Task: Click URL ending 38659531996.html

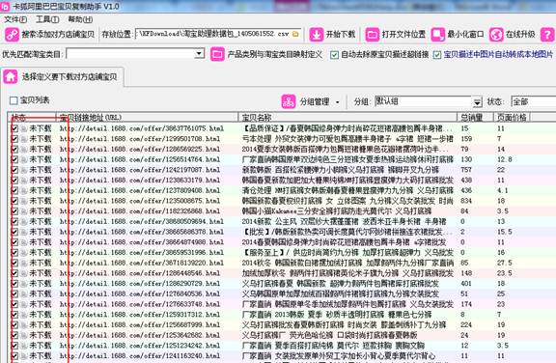Action: 142,253
